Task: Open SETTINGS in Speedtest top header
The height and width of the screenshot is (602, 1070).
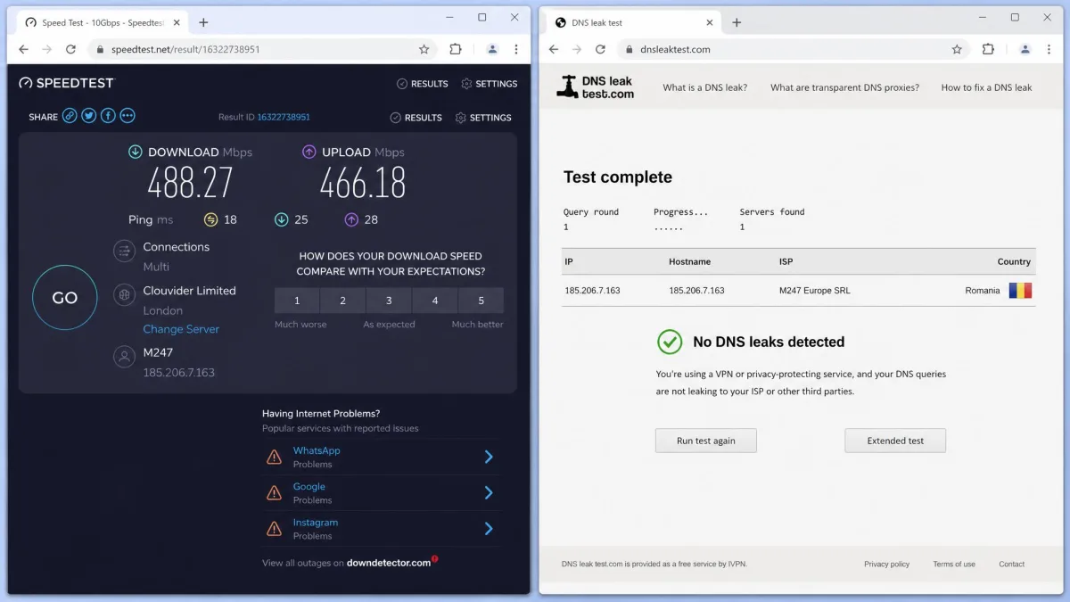Action: pyautogui.click(x=489, y=84)
